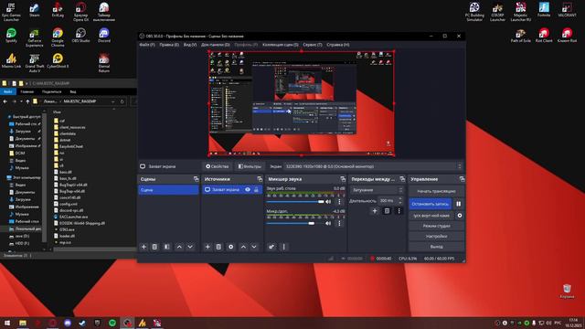Undock the Scenes panel
The height and width of the screenshot is (329, 585).
[196, 179]
